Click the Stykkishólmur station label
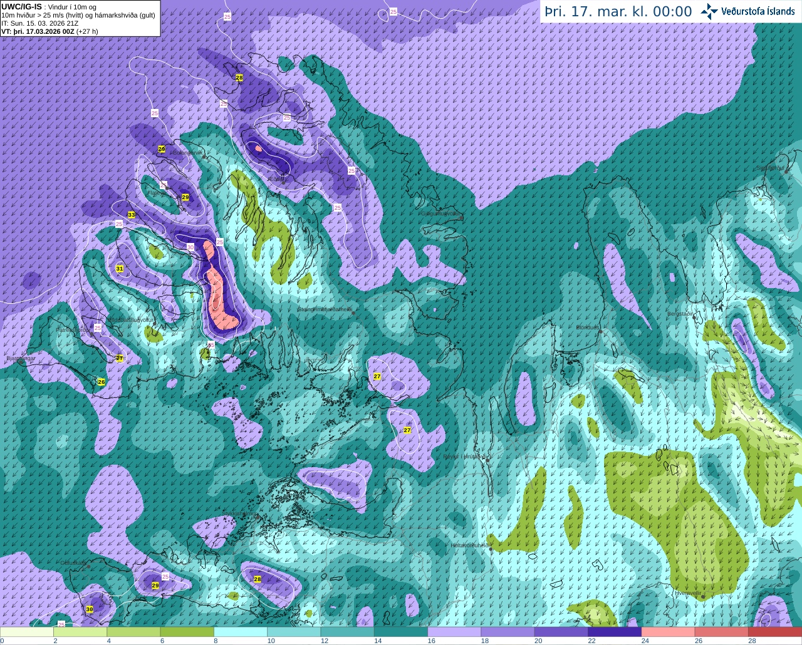Image resolution: width=802 pixels, height=645 pixels. click(240, 514)
